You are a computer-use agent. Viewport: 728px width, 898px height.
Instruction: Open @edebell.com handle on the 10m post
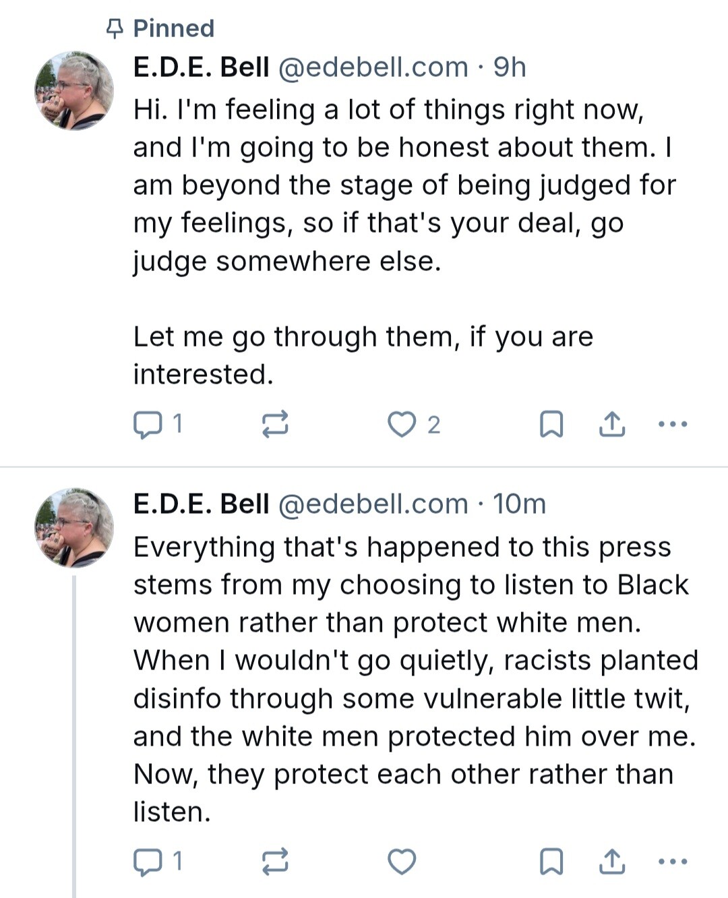[373, 504]
